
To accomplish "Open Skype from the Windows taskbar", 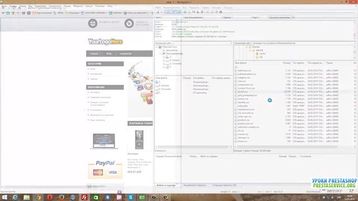I will (x=130, y=197).
